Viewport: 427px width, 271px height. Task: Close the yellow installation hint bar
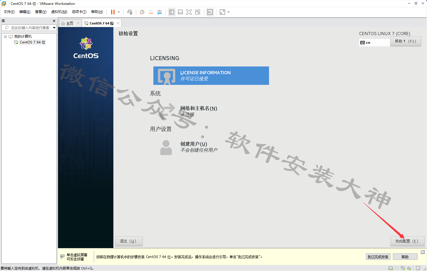tap(423, 252)
